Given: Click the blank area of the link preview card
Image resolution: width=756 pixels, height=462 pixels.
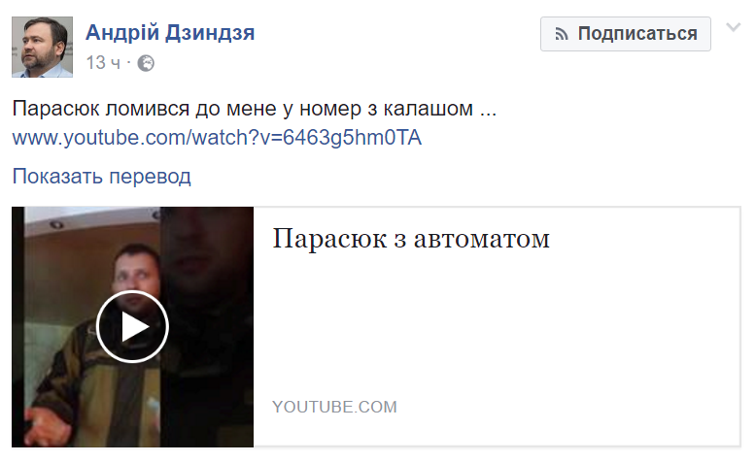Looking at the screenshot, I should coord(497,328).
